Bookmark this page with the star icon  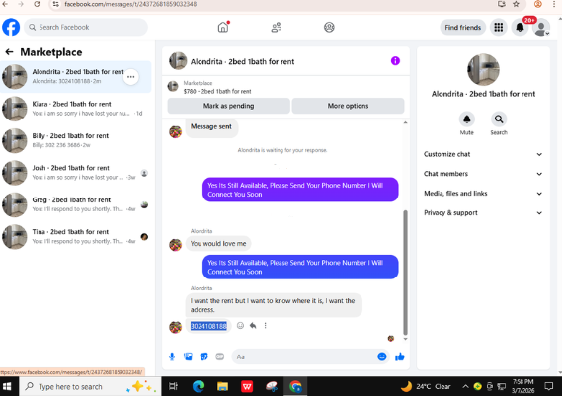coord(516,4)
